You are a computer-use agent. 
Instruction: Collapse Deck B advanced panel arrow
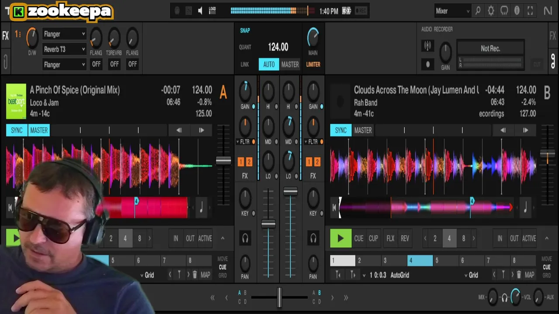pos(546,238)
